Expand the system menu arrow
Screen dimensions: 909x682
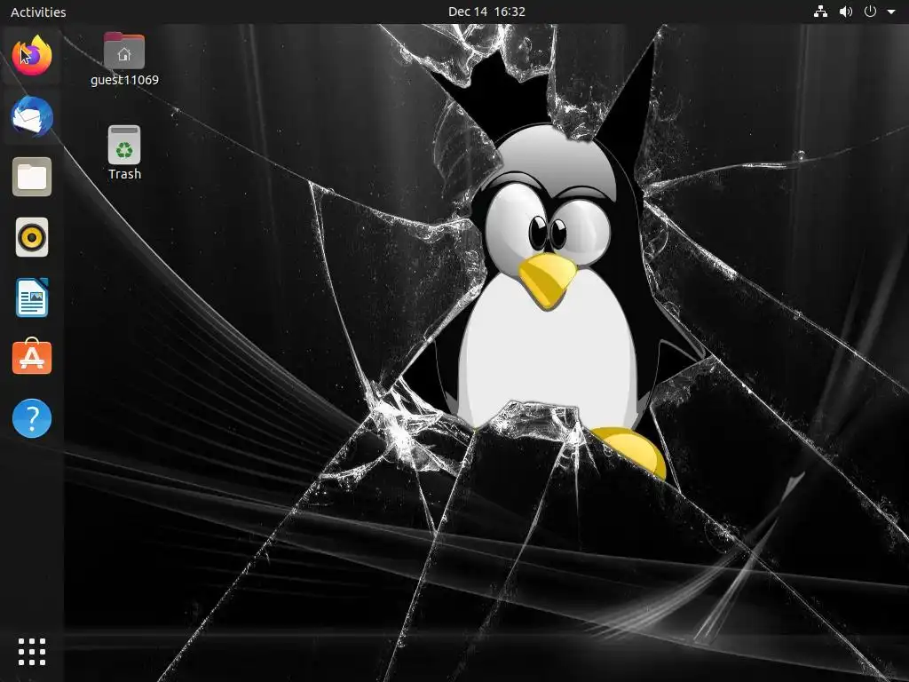point(891,12)
